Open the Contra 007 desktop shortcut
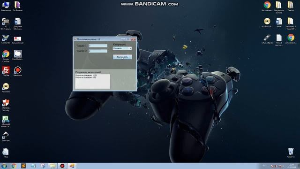This screenshot has width=300, height=169. coord(6,39)
